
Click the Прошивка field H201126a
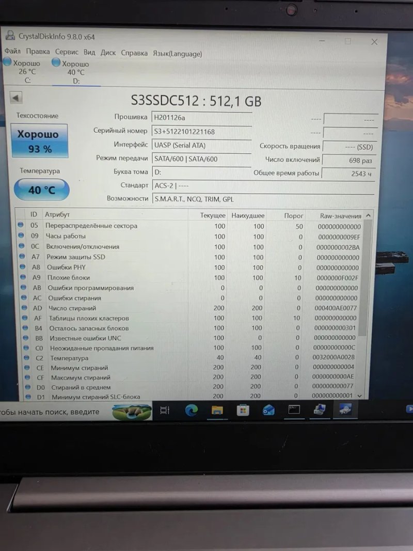click(x=201, y=117)
